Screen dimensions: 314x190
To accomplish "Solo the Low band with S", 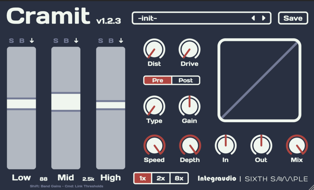I will [x=11, y=41].
